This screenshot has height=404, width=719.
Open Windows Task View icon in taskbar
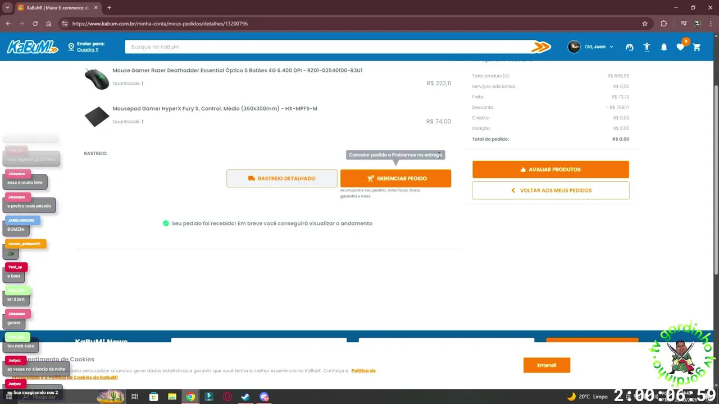click(x=135, y=397)
